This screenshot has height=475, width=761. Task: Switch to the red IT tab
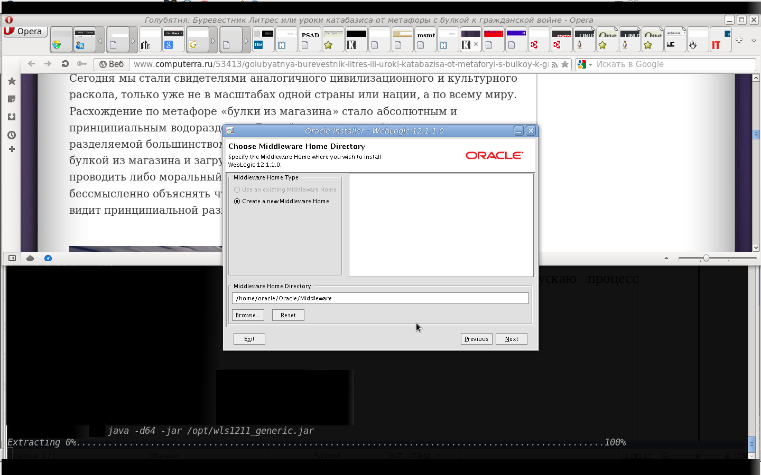point(720,40)
